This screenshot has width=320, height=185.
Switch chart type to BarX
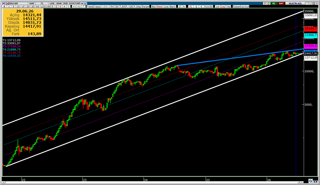[x=173, y=6]
